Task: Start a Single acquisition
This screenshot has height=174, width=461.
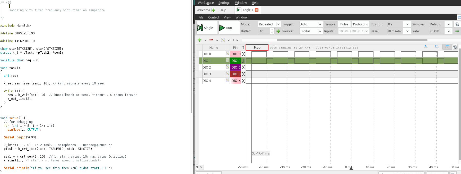Action: coord(205,28)
